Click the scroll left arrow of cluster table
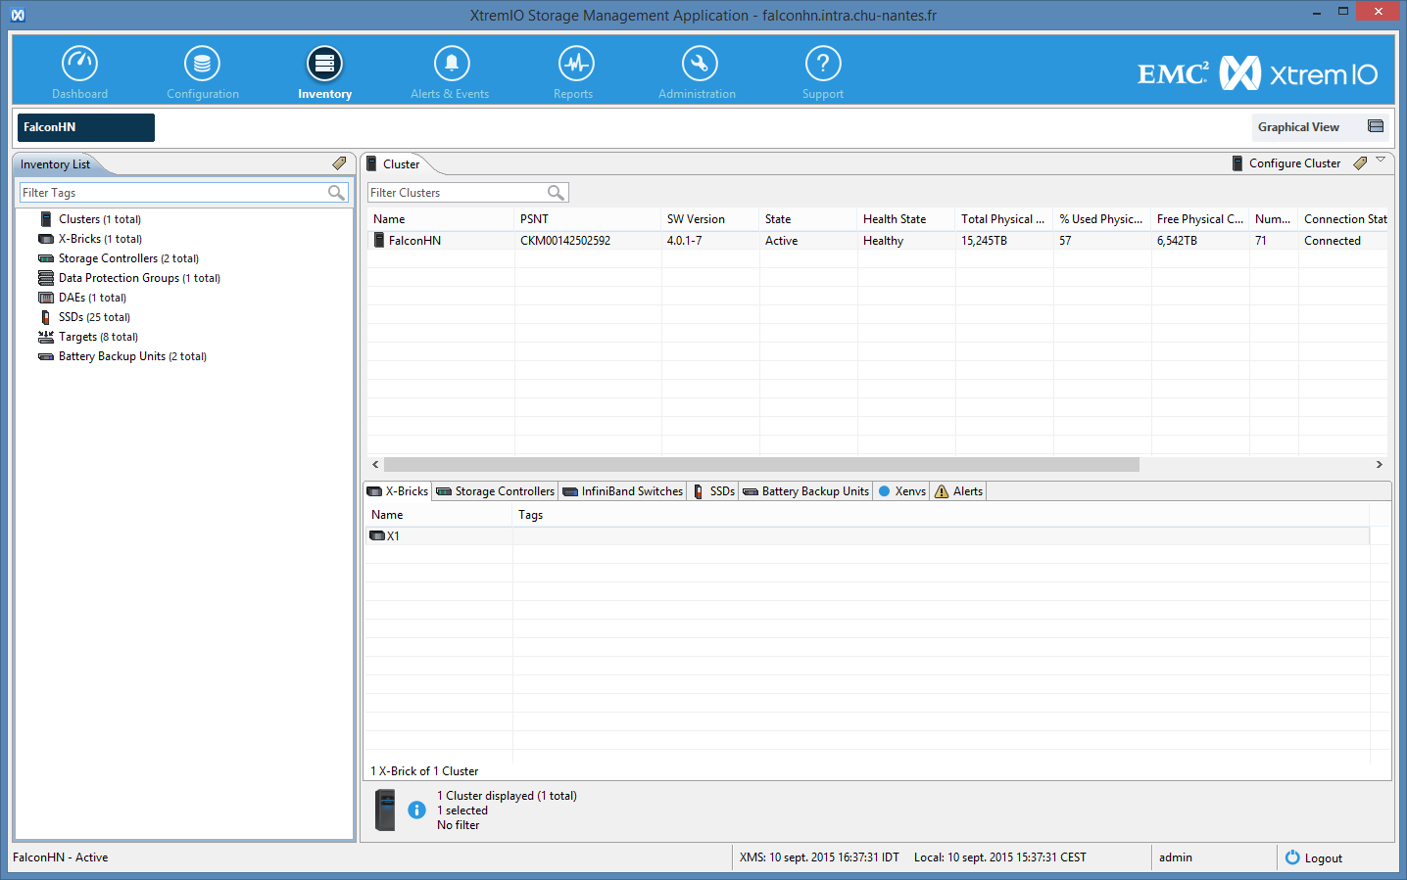Image resolution: width=1407 pixels, height=880 pixels. point(375,465)
